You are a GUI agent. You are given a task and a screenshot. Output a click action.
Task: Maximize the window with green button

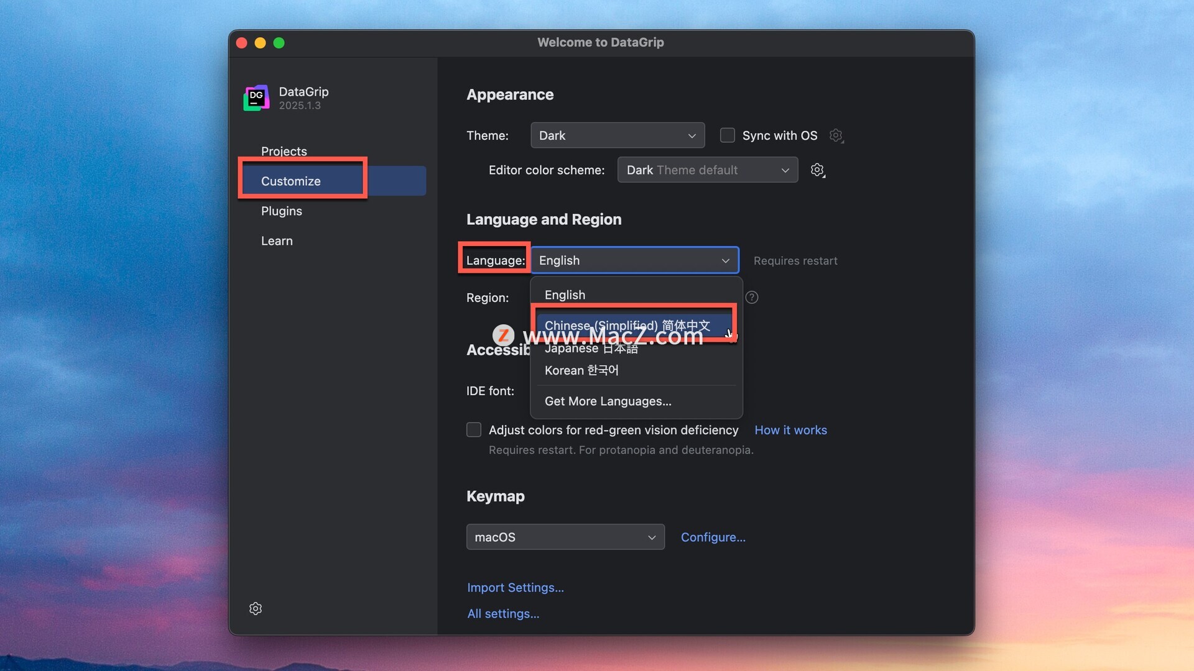coord(279,43)
